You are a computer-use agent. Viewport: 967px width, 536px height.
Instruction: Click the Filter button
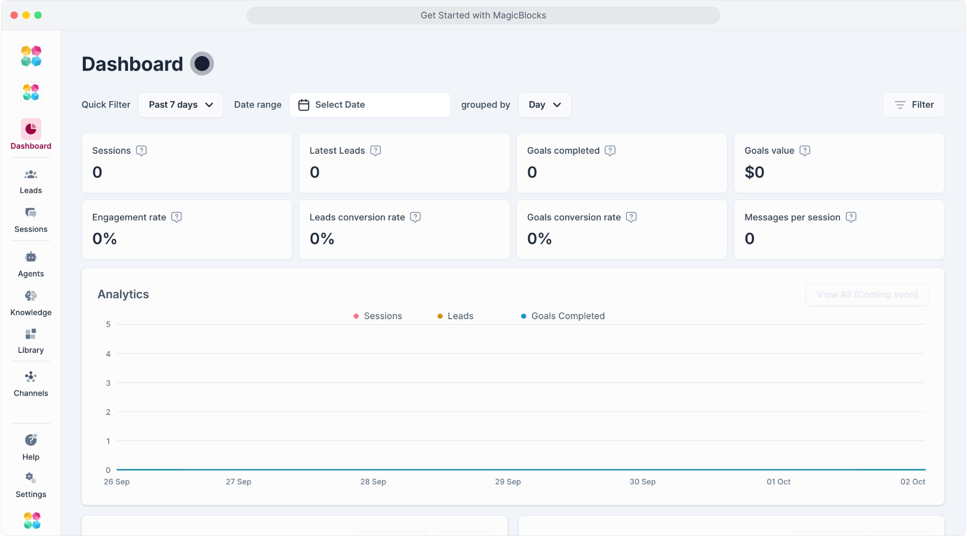point(913,105)
